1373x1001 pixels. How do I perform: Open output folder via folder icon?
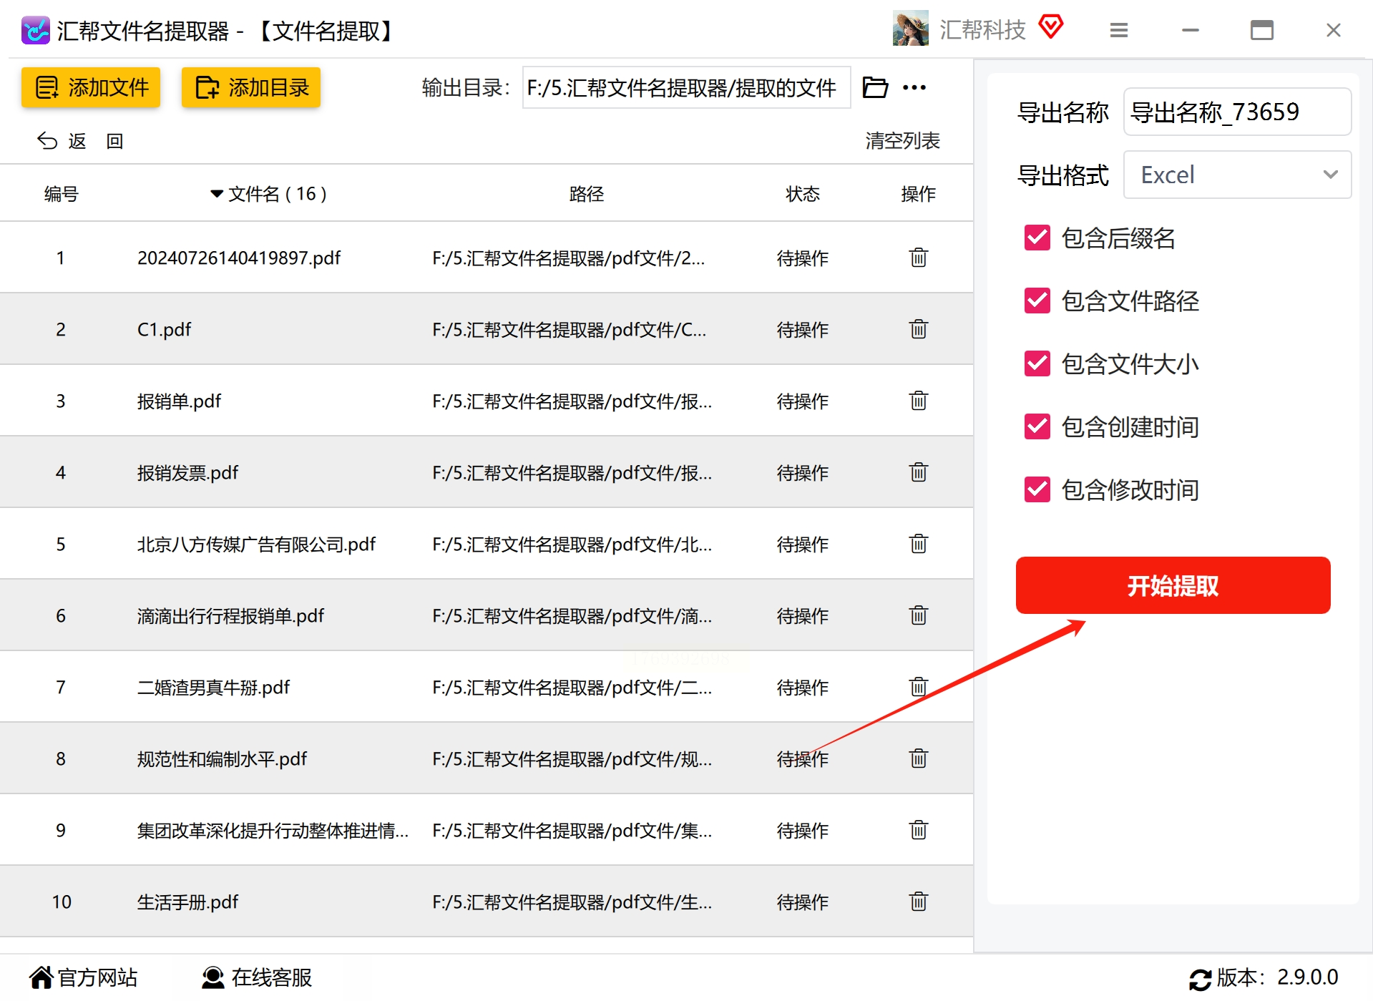(875, 87)
